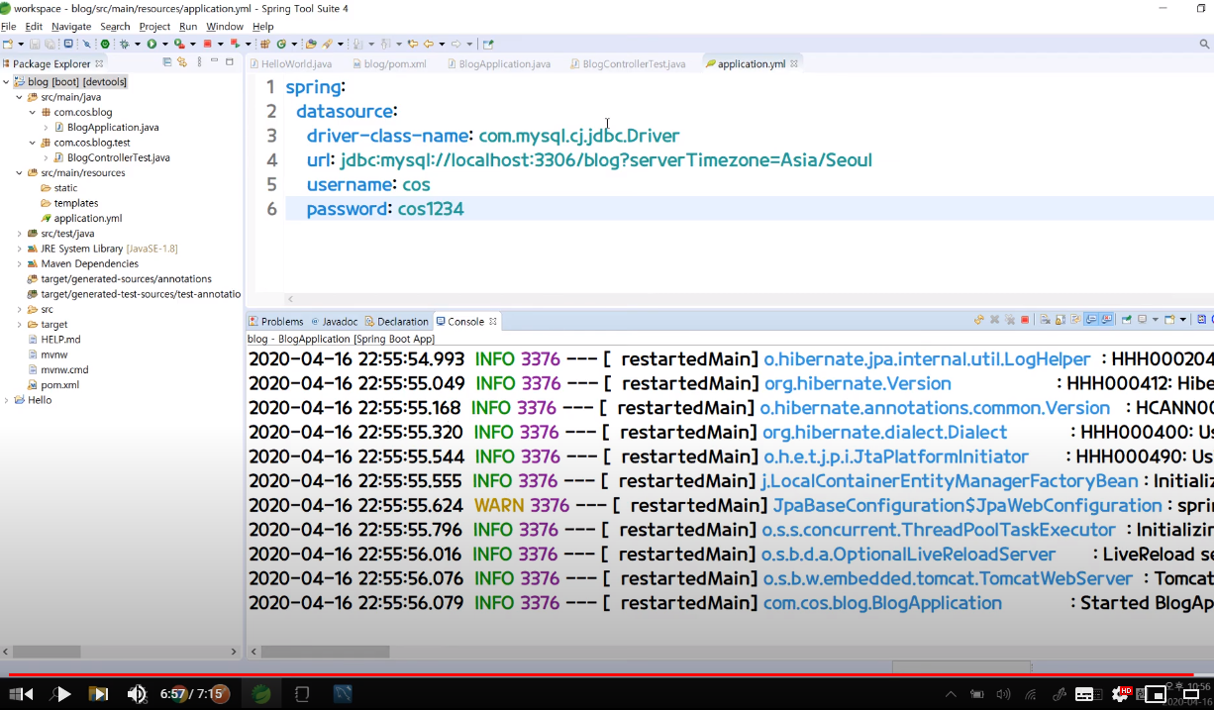Select templates folder in Package Explorer
The image size is (1214, 710).
point(68,203)
